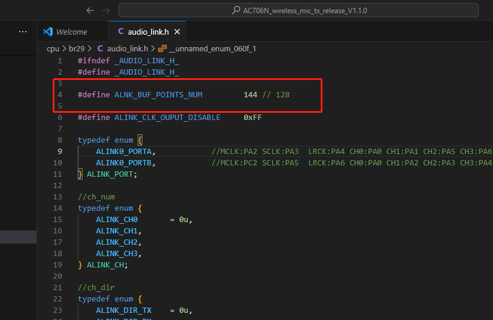Open the cpu breadcrumb folder
493x320 pixels.
tap(53, 49)
